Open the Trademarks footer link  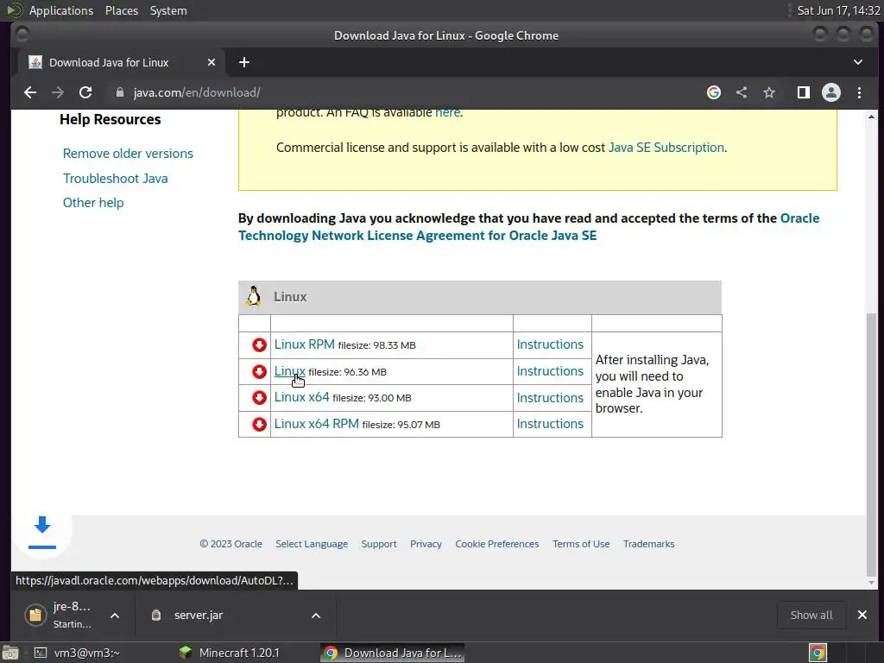click(649, 544)
